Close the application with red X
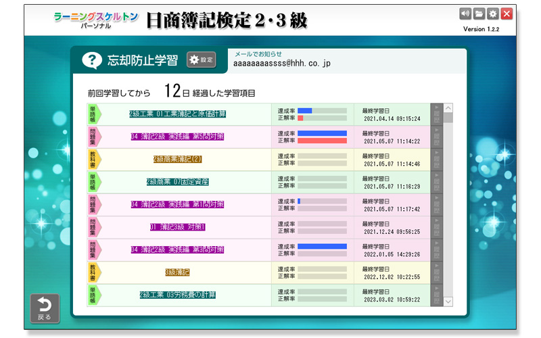541x338 pixels. tap(507, 14)
